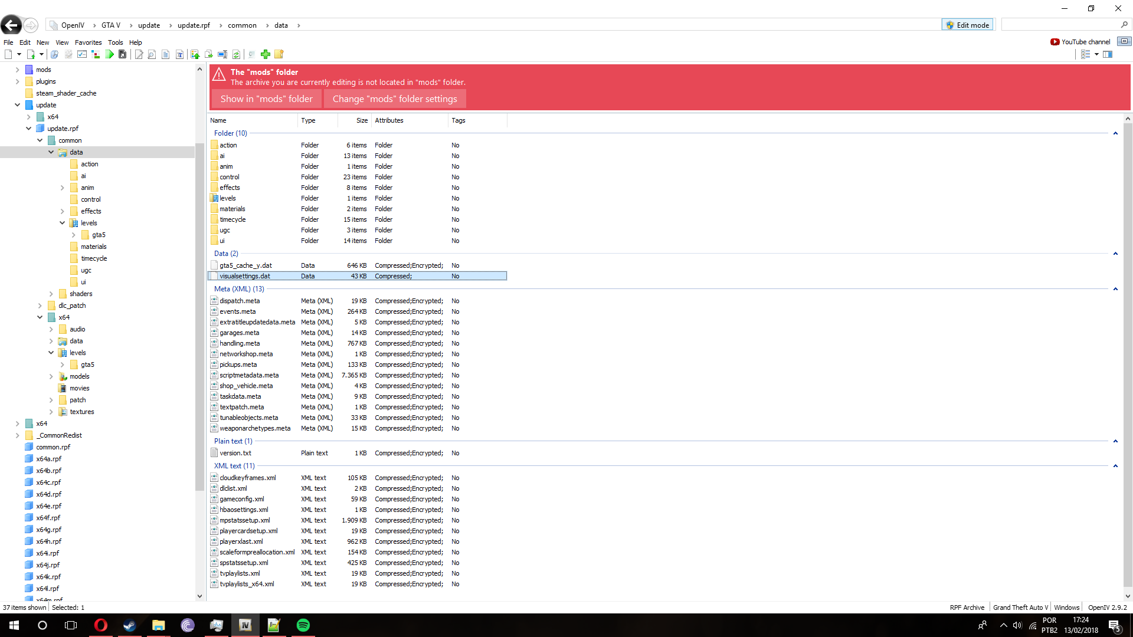
Task: Collapse the update.rpf tree node
Action: coord(28,129)
